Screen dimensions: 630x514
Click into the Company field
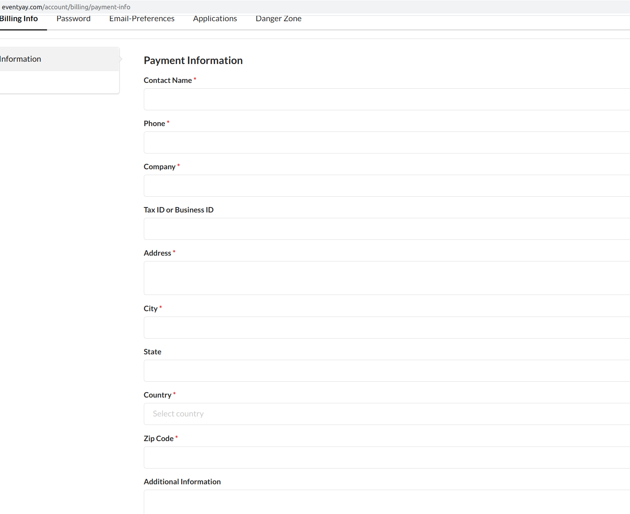[387, 185]
